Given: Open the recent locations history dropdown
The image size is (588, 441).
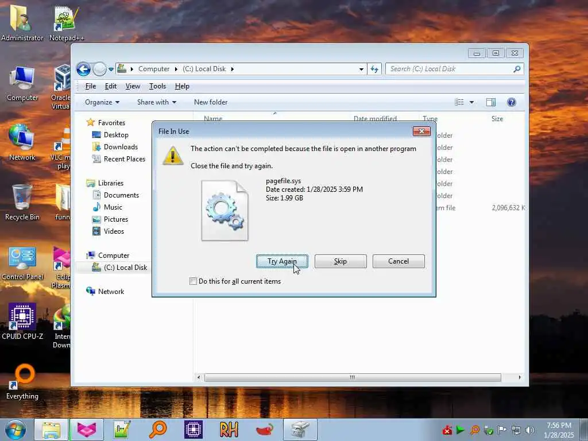Looking at the screenshot, I should pos(111,69).
